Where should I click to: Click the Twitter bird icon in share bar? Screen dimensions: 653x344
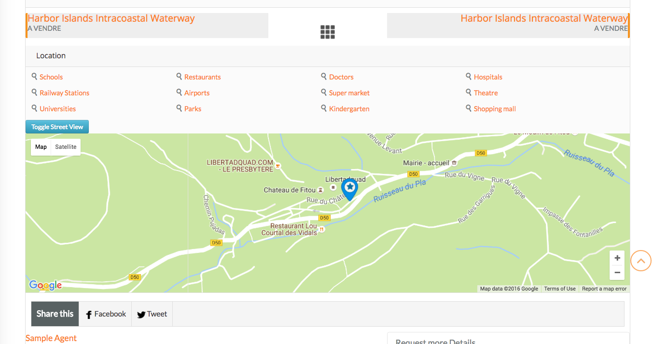coord(141,315)
